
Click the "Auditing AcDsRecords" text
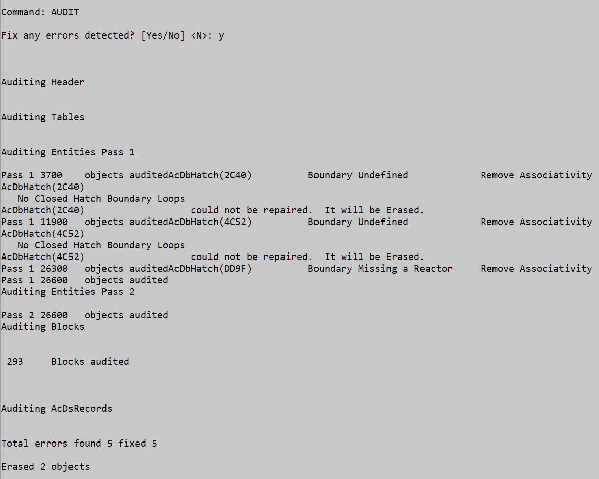coord(56,409)
